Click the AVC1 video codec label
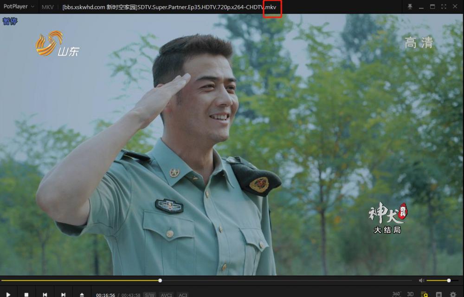 pos(167,295)
